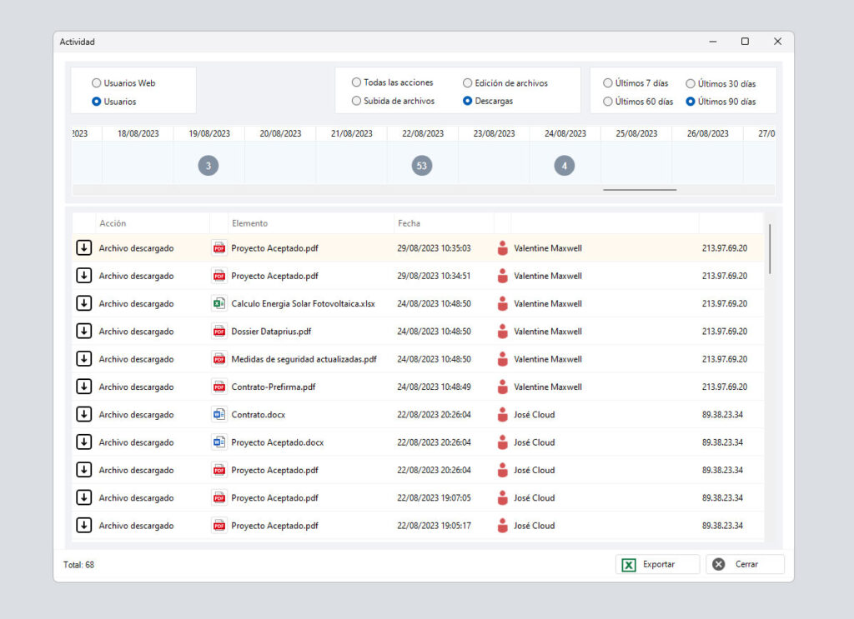Click the download icon in the Proyecto Aceptado.docx row
This screenshot has width=854, height=619.
84,442
